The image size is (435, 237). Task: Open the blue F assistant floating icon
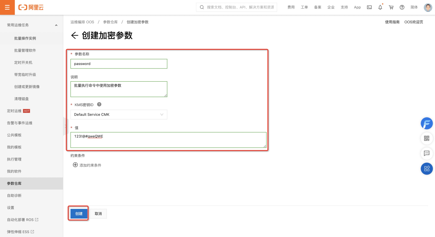pyautogui.click(x=427, y=123)
